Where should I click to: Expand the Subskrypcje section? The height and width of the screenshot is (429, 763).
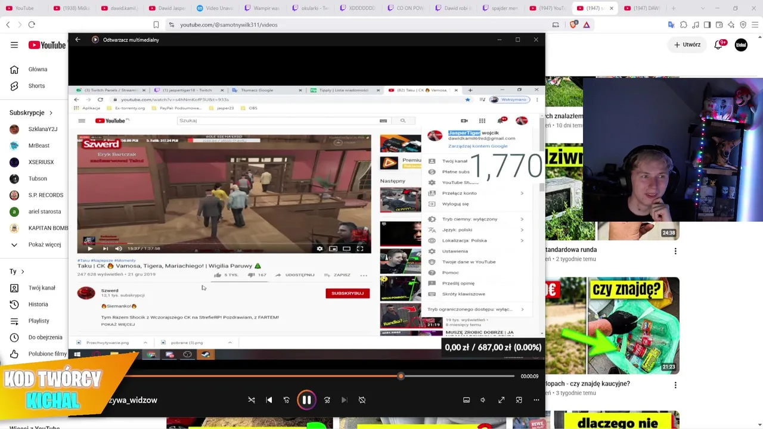tap(31, 113)
